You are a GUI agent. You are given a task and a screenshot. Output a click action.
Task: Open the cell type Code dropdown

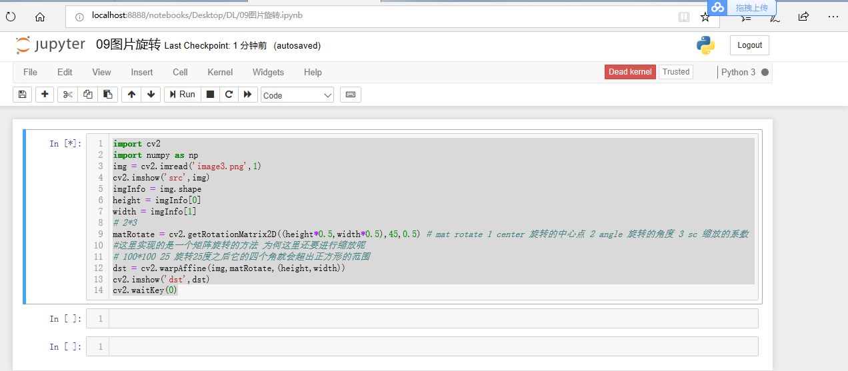point(297,95)
